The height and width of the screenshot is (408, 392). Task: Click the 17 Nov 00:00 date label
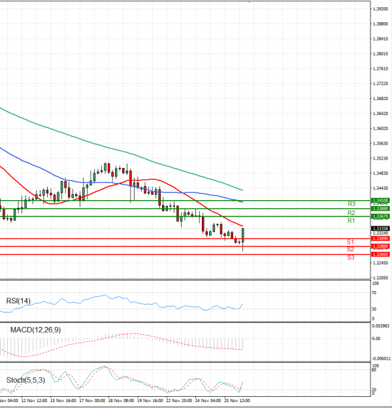pos(92,401)
